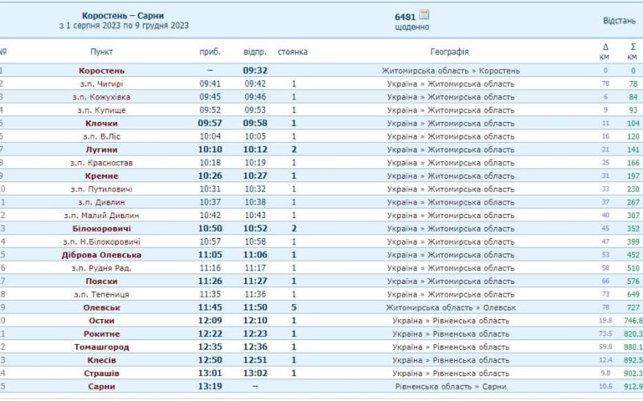
Task: Open the Томашгород station link
Action: 101,347
